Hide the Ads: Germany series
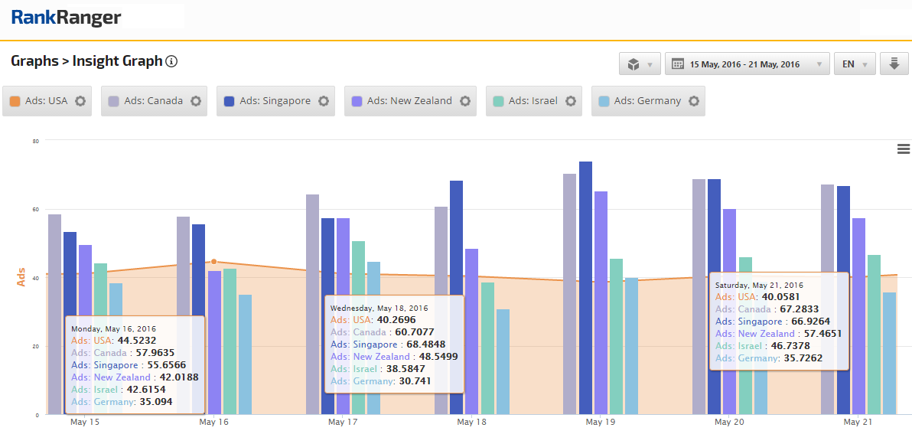 point(647,101)
